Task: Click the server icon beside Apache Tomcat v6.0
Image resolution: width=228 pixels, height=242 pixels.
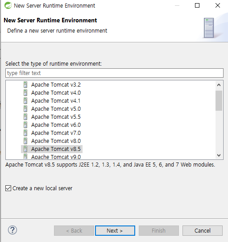Action: click(x=25, y=125)
